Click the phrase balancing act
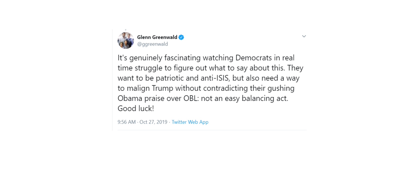Viewport: 404px width, 170px height. coord(265,98)
